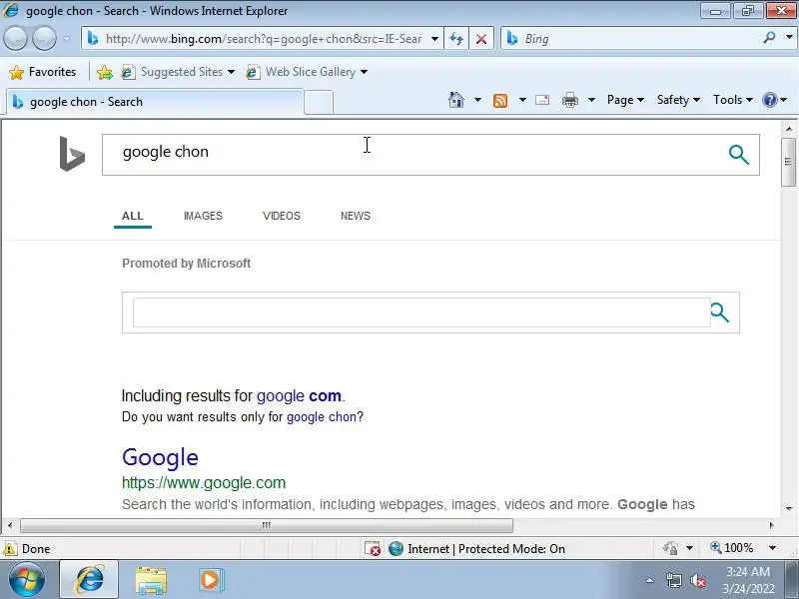
Task: Click the network tray icon
Action: pos(673,580)
